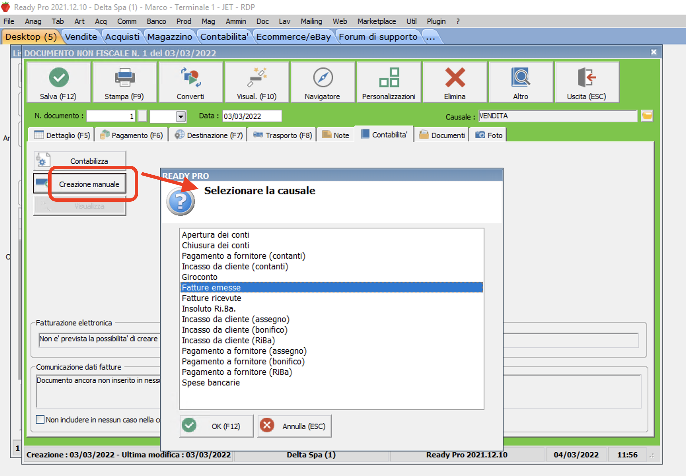Open the Causale folder browse icon
The image size is (686, 476).
[647, 116]
